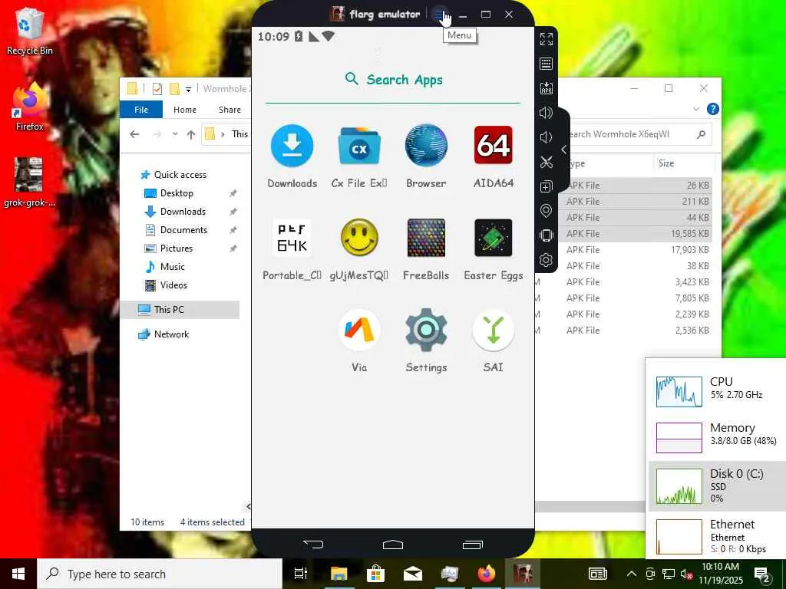Switch to the Home ribbon tab
Screen dimensions: 786x589
coord(185,110)
